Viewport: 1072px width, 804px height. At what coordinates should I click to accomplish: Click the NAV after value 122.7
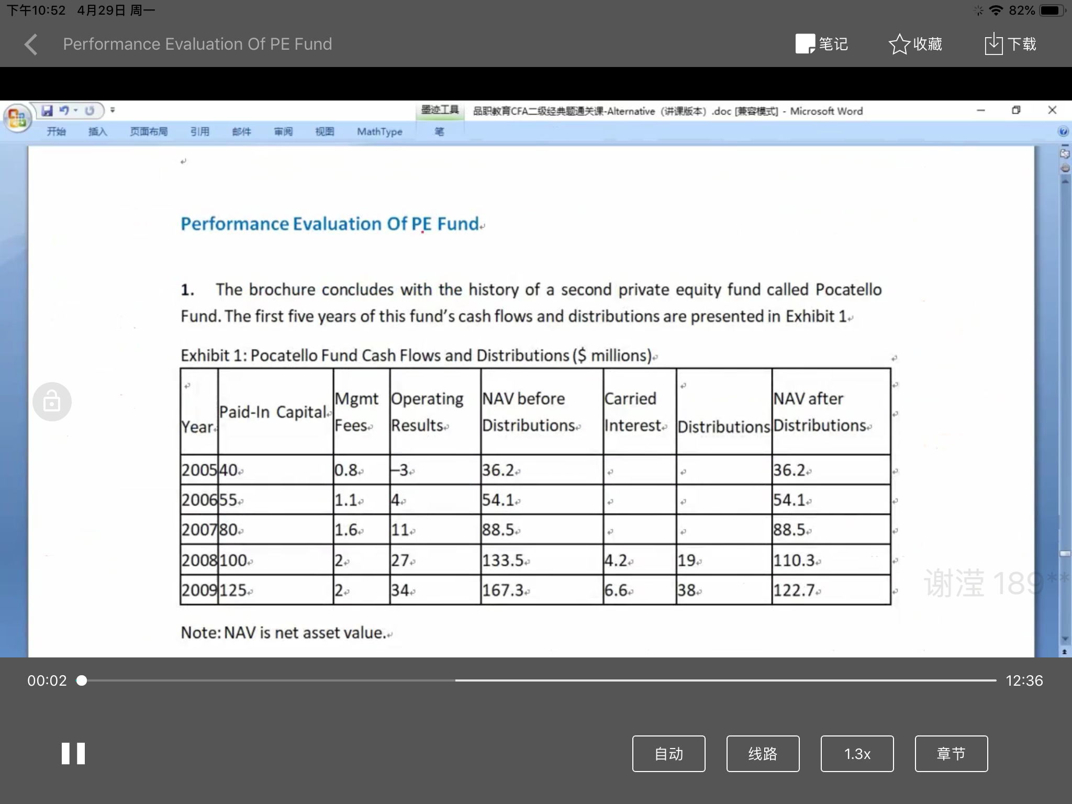coord(794,590)
